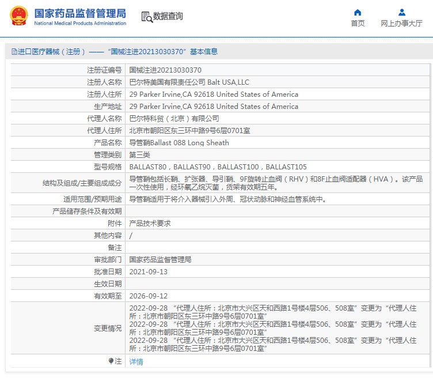Click the 产品名称 label
This screenshot has width=433, height=378.
pyautogui.click(x=108, y=143)
